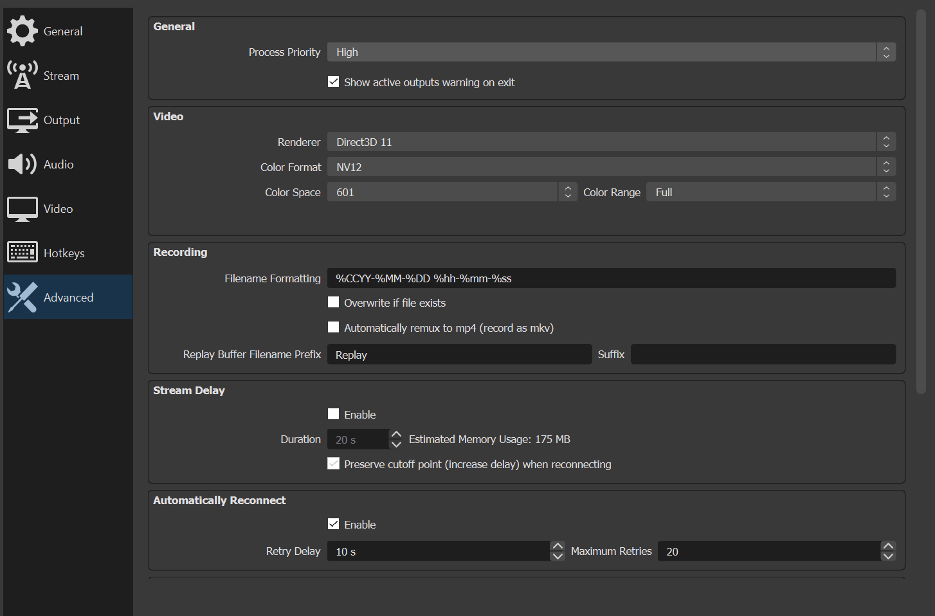The image size is (935, 616).
Task: Check "Automatically remux to mp4 (record as mkv)"
Action: pyautogui.click(x=333, y=327)
